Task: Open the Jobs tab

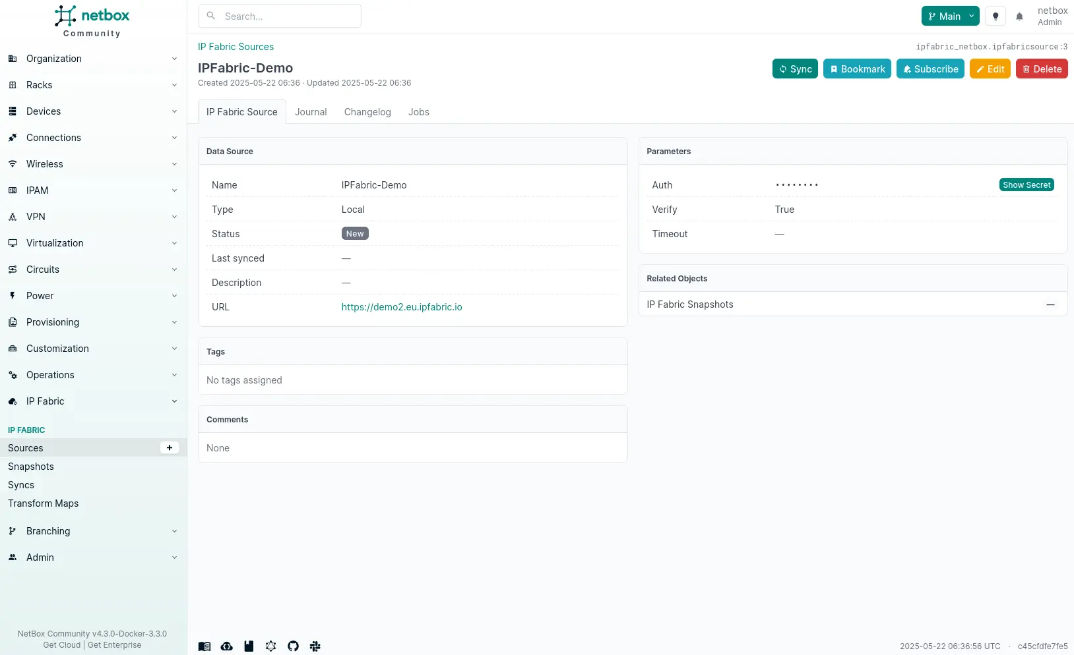Action: tap(418, 112)
